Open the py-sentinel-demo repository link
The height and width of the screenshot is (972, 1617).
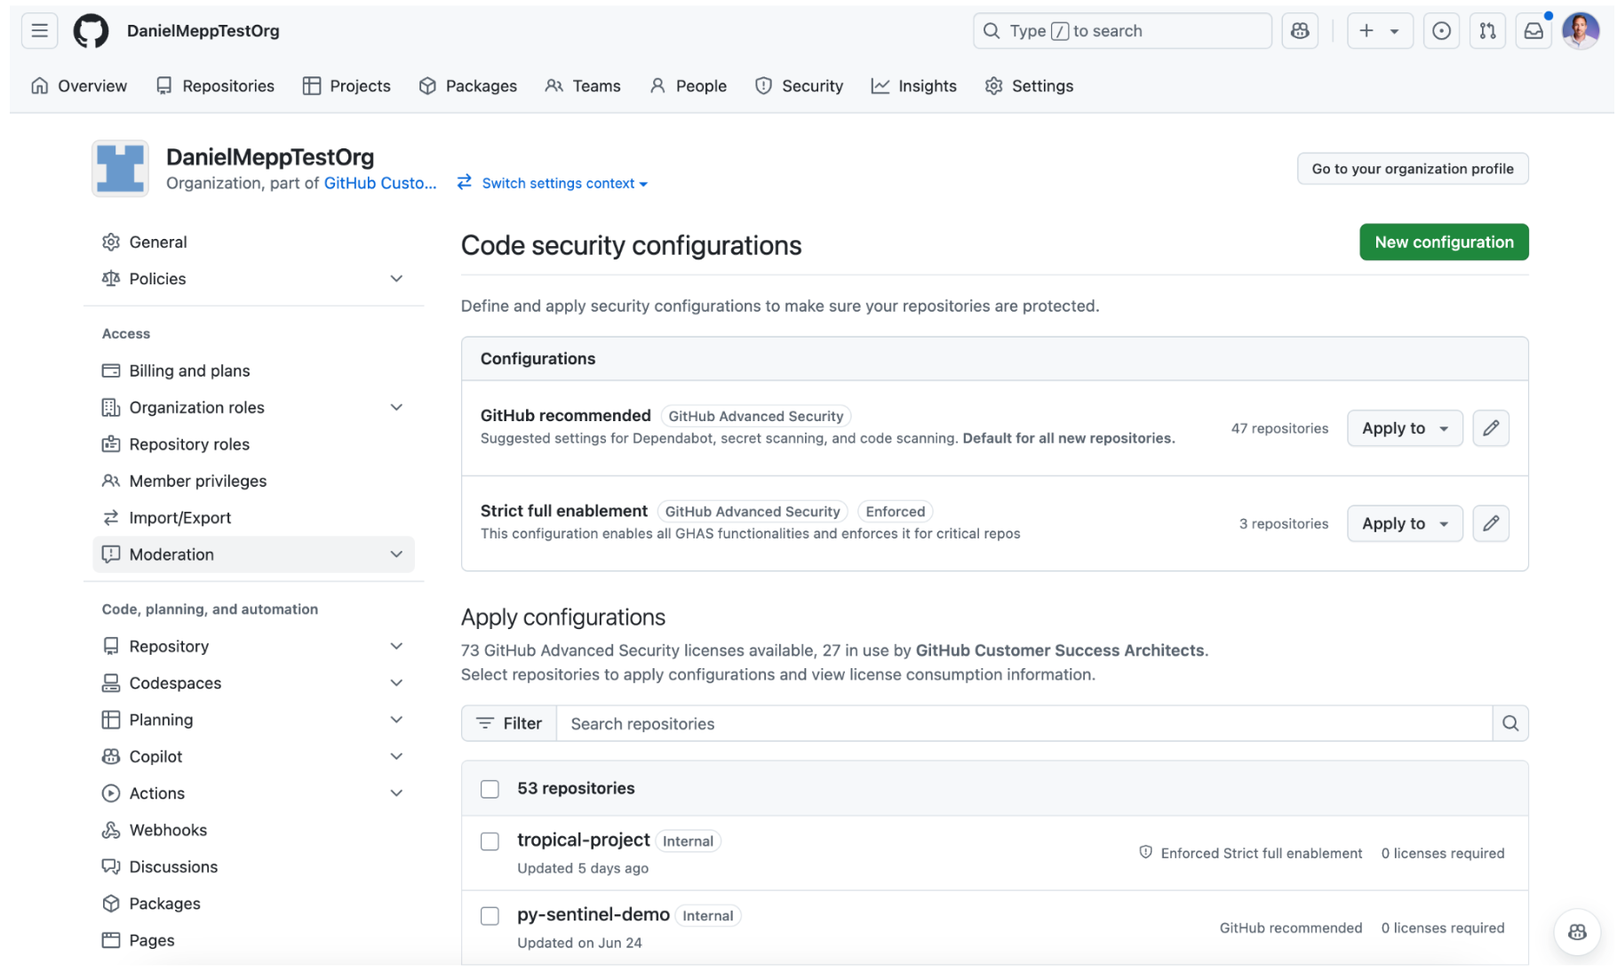(x=593, y=914)
